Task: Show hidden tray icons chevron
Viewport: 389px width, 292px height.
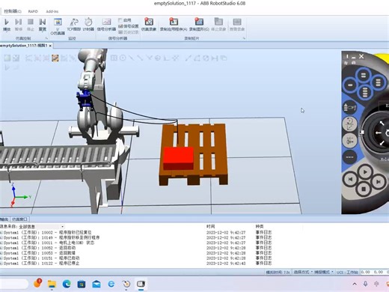Action: 355,284
